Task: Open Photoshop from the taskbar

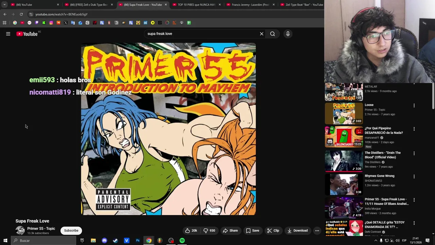Action: (138, 241)
